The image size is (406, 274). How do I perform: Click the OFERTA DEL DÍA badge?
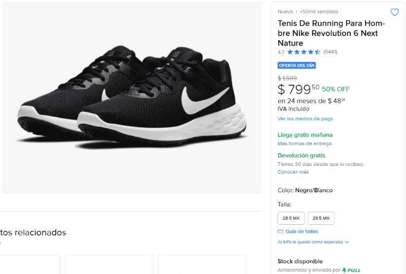pyautogui.click(x=297, y=65)
